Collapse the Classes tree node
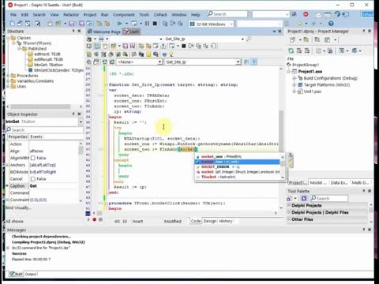The width and height of the screenshot is (379, 284). point(8,38)
